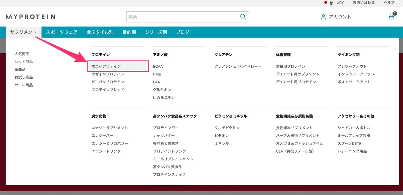This screenshot has height=195, width=403.
Task: Click the 炭水化物 category heading
Action: pyautogui.click(x=99, y=116)
